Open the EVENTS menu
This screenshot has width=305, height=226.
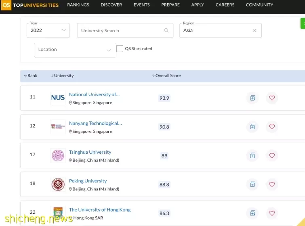pyautogui.click(x=142, y=5)
